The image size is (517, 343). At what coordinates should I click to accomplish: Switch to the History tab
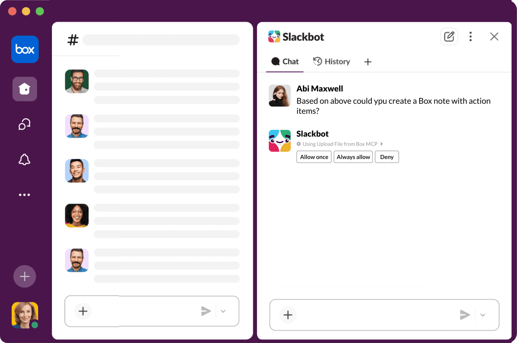(331, 62)
